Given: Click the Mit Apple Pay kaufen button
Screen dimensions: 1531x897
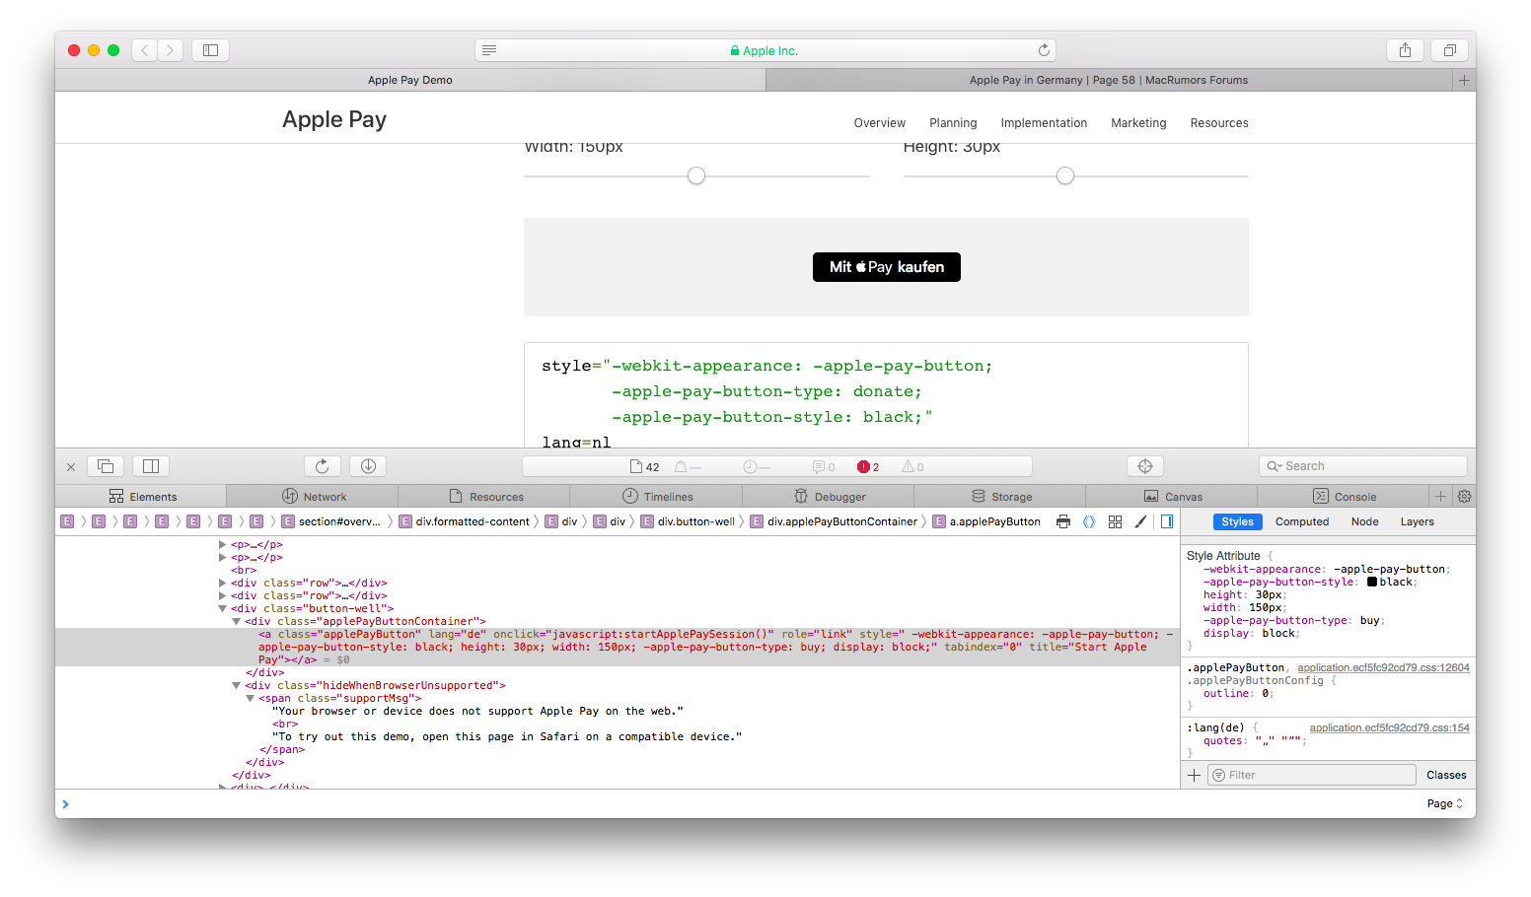Looking at the screenshot, I should pos(886,267).
